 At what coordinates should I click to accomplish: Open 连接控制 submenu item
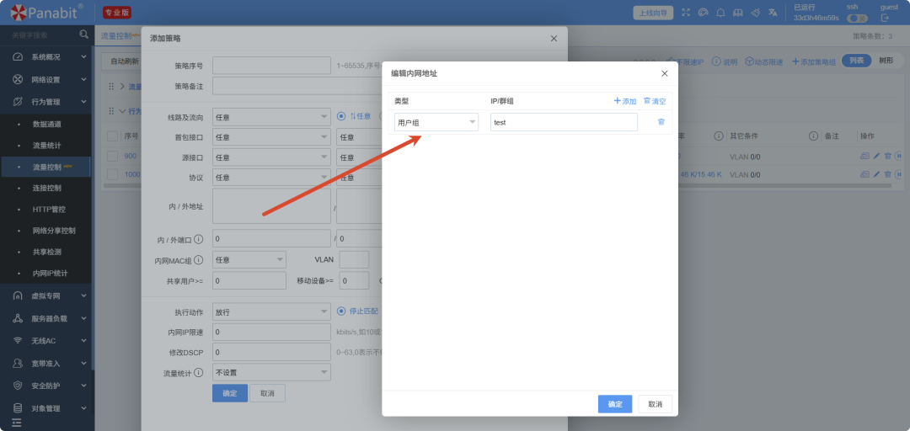[46, 188]
